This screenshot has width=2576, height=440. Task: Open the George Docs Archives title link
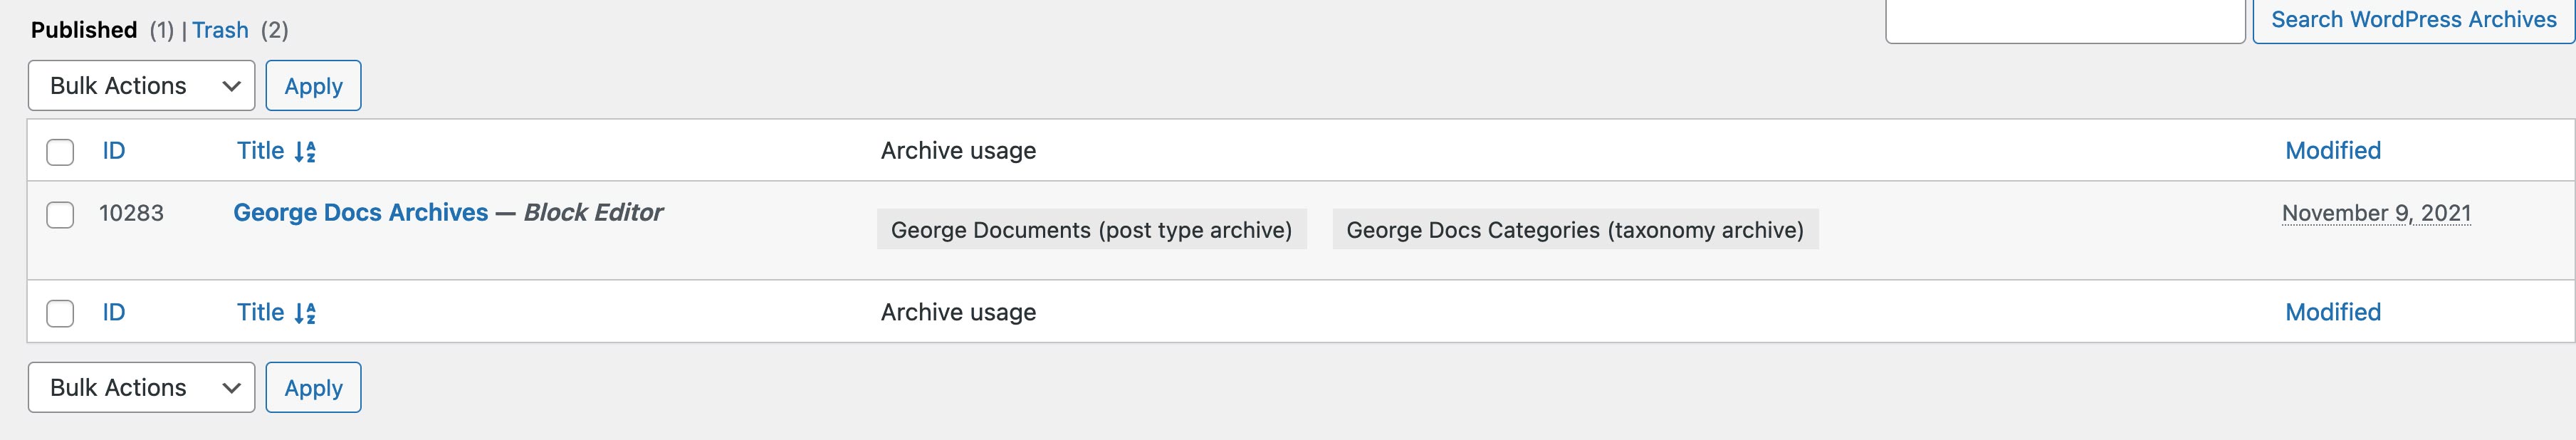point(360,212)
